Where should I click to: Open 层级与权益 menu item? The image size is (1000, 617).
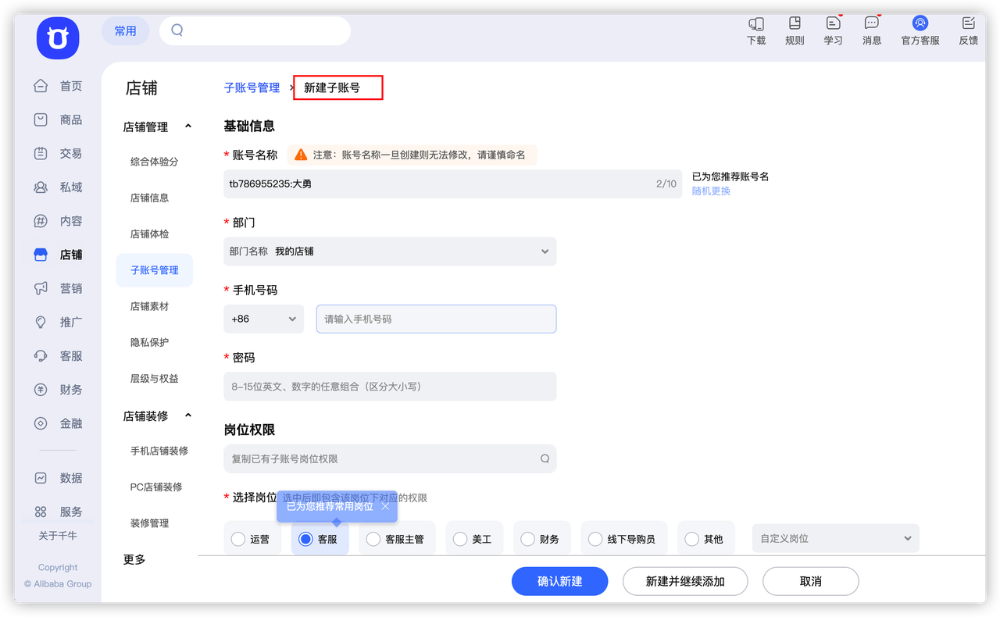[155, 378]
